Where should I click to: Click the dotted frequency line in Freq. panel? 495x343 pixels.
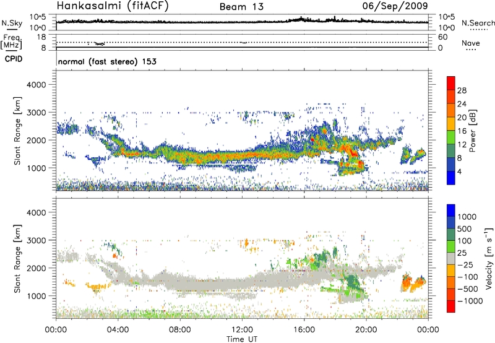coord(242,42)
